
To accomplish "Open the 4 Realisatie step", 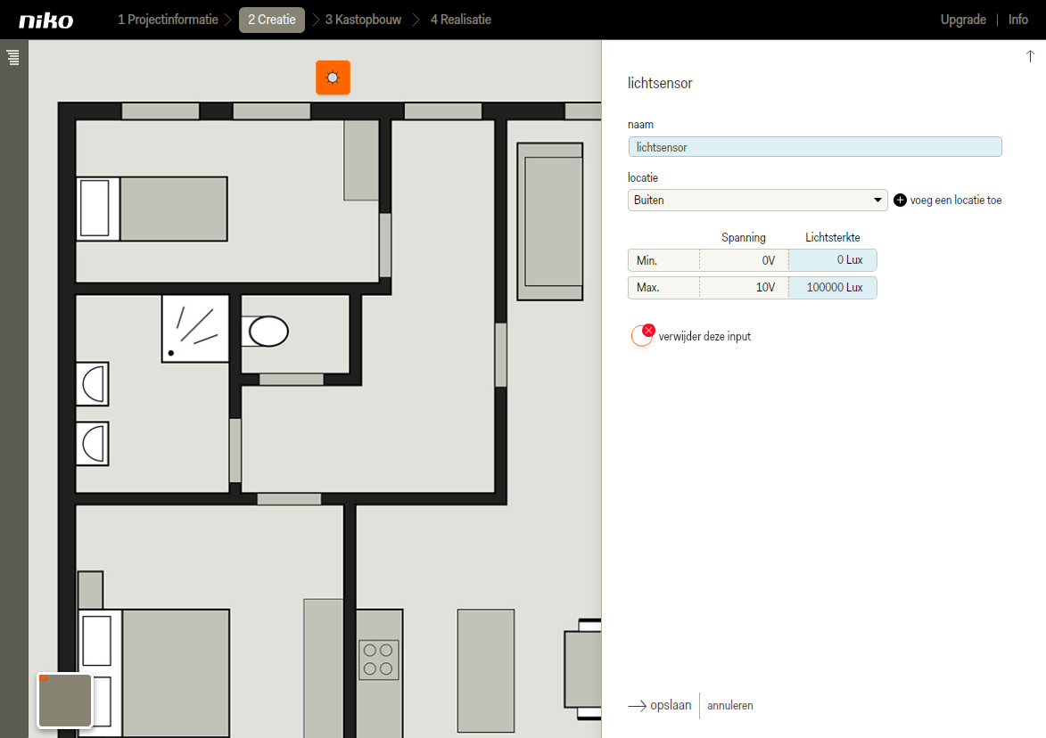I will (x=461, y=20).
